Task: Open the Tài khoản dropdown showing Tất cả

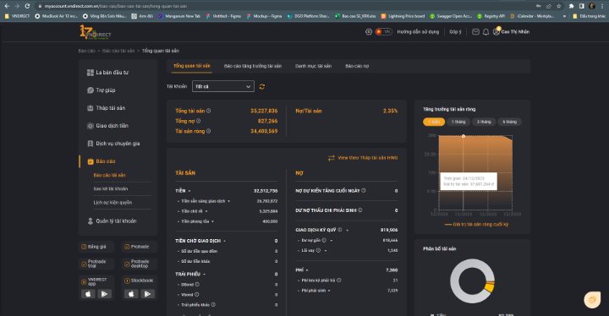Action: tap(223, 86)
